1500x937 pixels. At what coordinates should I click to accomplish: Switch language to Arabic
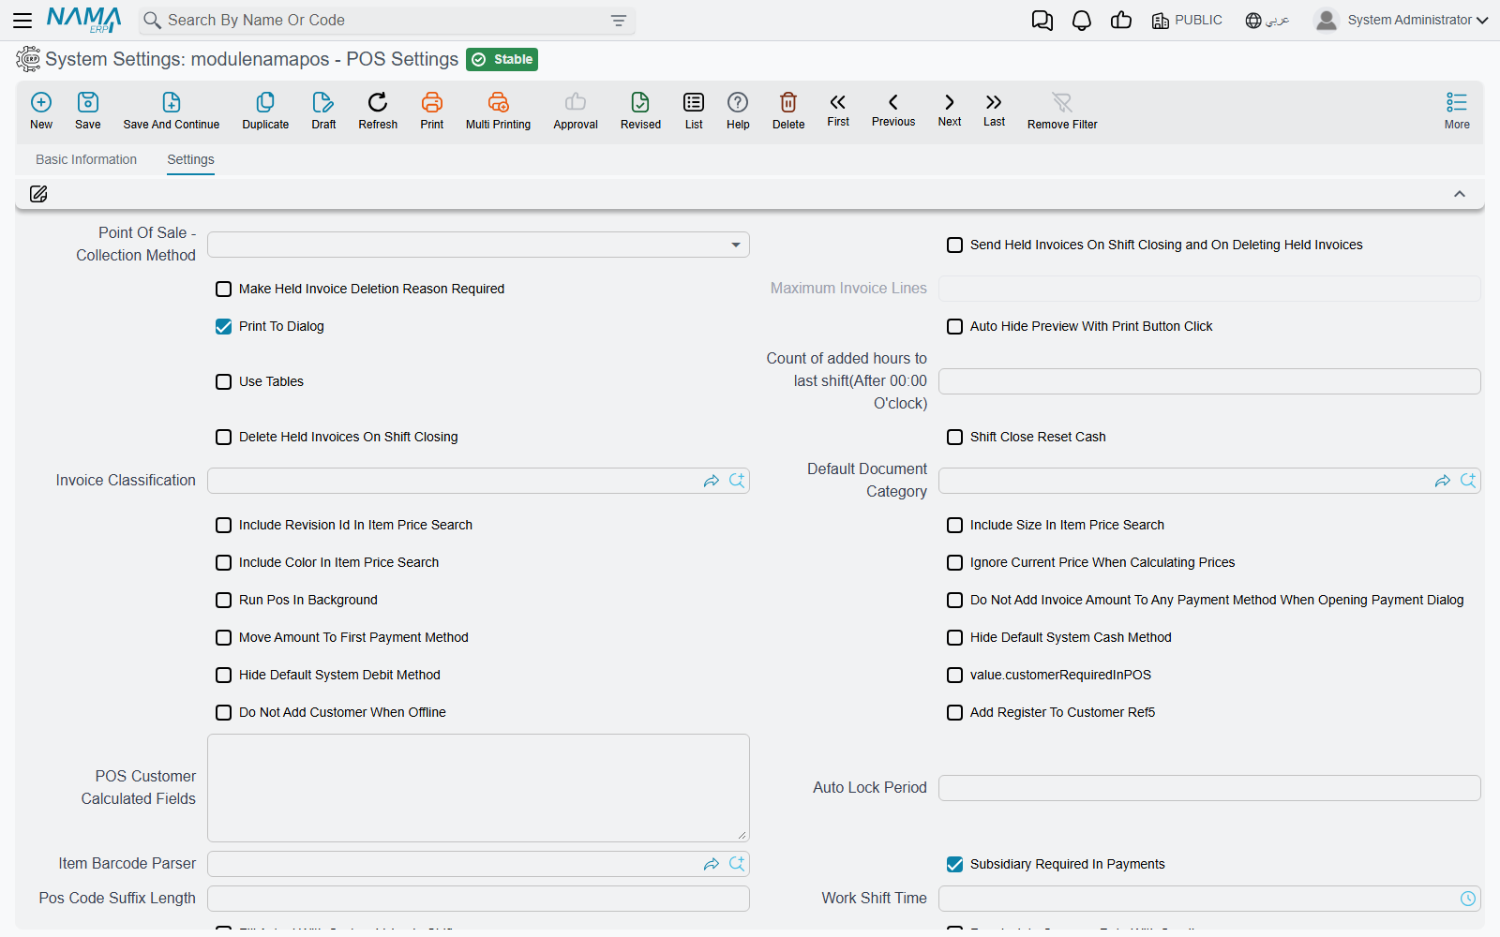coord(1267,20)
